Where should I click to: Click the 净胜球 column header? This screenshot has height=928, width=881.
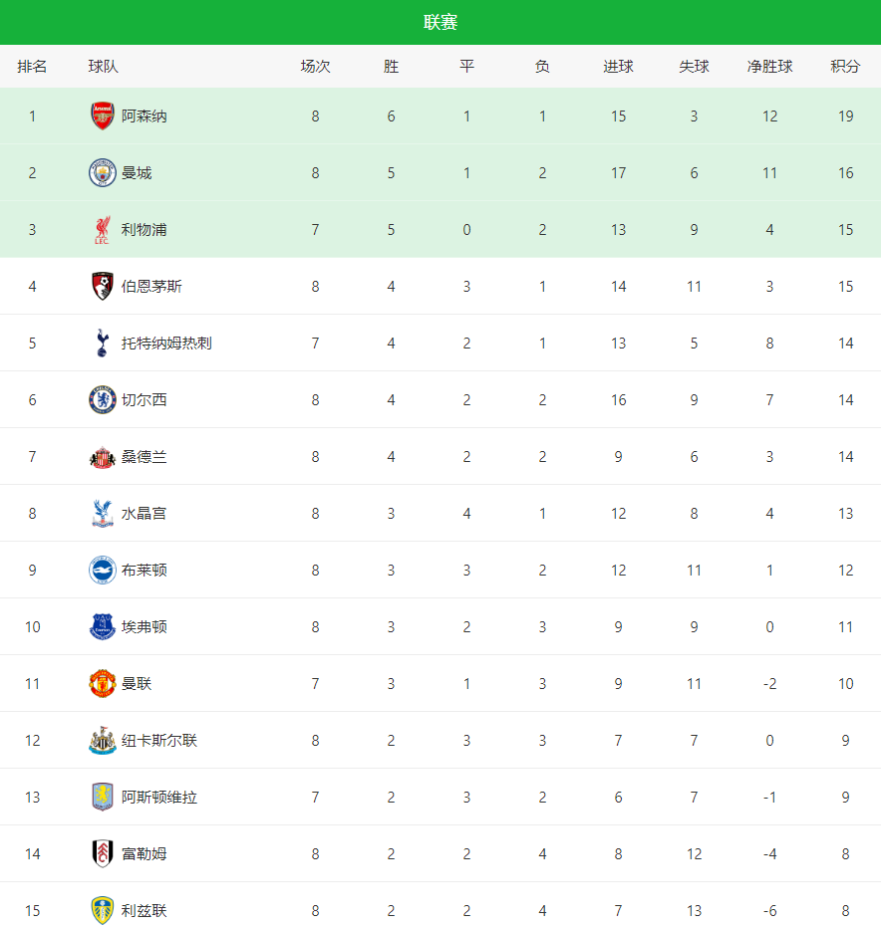pyautogui.click(x=769, y=67)
